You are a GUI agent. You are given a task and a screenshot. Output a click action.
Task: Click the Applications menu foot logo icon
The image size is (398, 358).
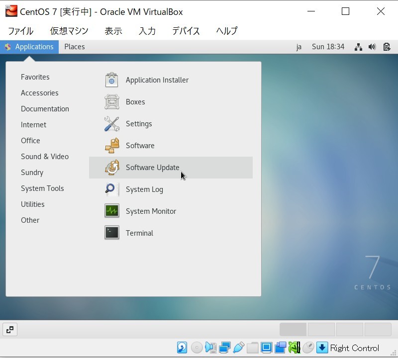[7, 47]
